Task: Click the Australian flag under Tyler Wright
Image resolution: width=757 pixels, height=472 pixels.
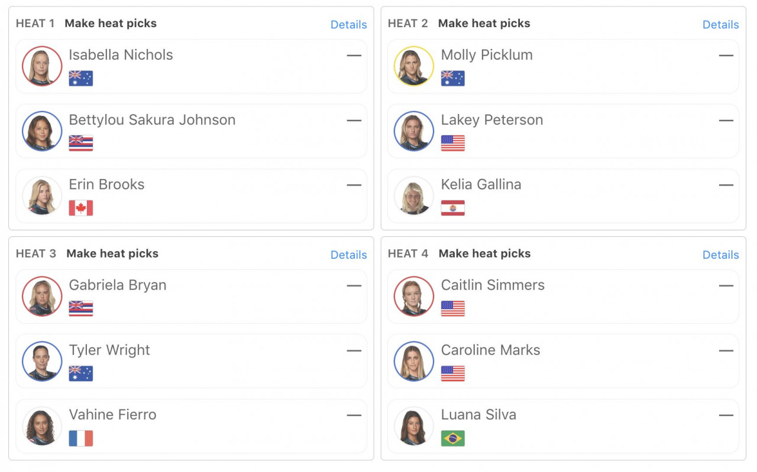Action: pyautogui.click(x=81, y=373)
